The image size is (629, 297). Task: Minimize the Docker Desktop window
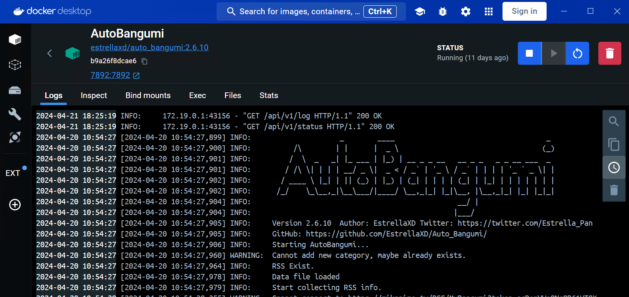(564, 11)
